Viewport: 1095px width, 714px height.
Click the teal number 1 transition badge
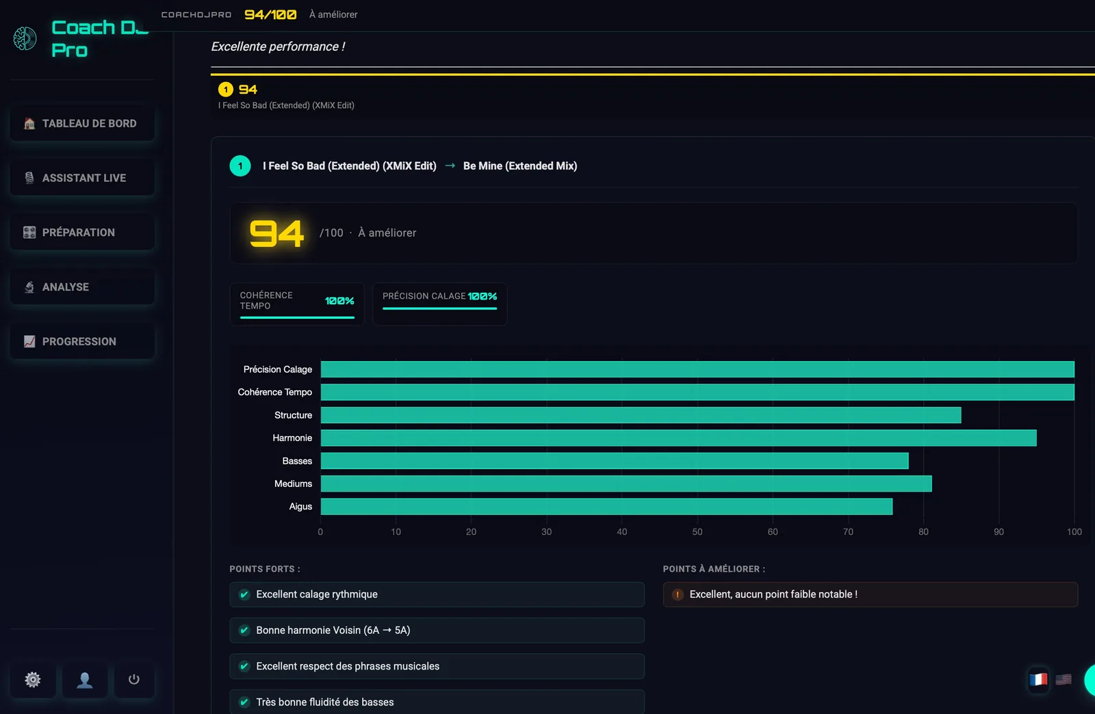pyautogui.click(x=240, y=166)
